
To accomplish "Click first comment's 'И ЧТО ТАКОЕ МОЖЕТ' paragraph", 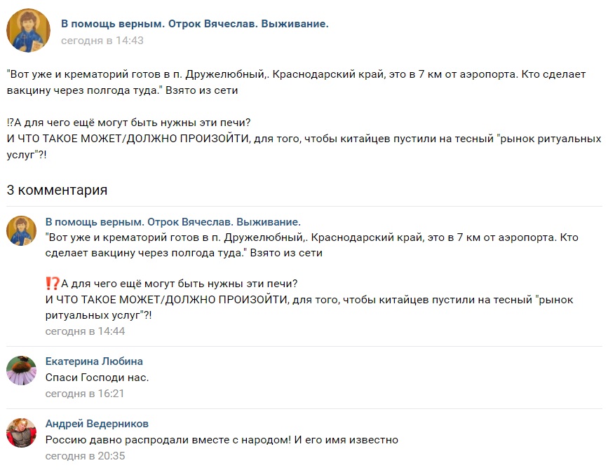I will tap(309, 307).
